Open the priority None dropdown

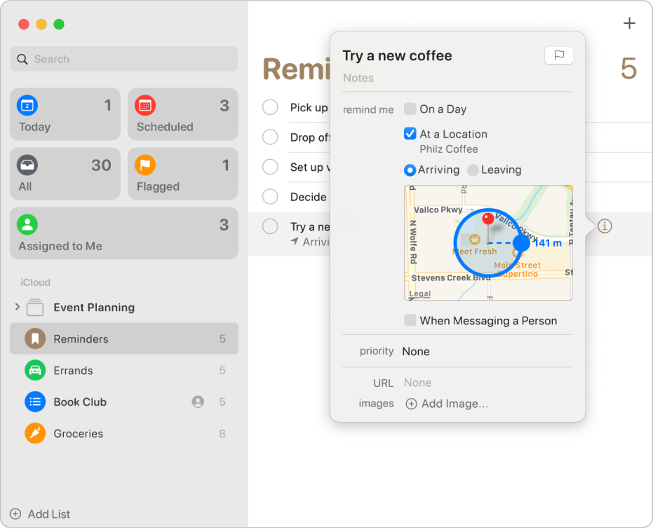click(416, 352)
